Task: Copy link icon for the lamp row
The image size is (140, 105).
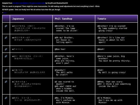Action: pos(6,26)
